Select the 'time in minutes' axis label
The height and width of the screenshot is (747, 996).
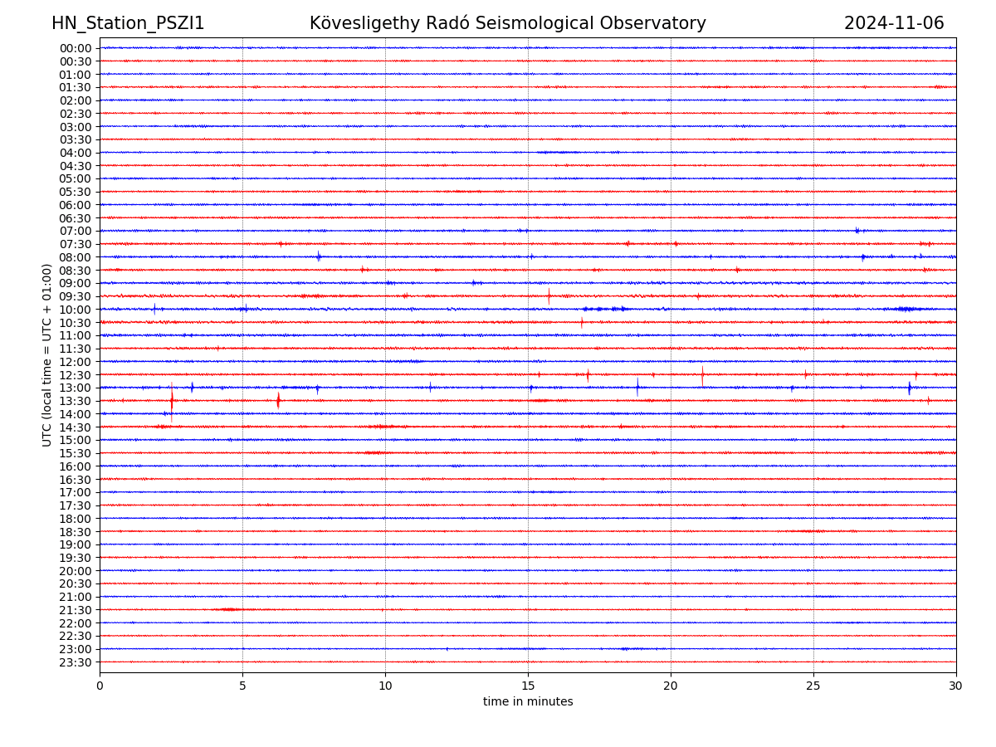click(x=528, y=702)
